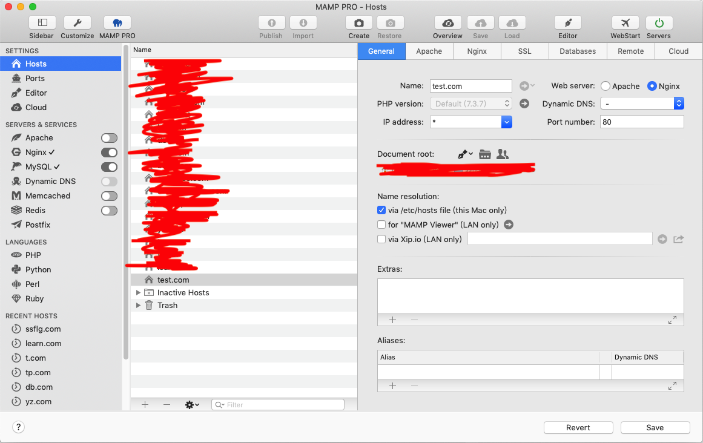Switch to the Apache tab

429,51
